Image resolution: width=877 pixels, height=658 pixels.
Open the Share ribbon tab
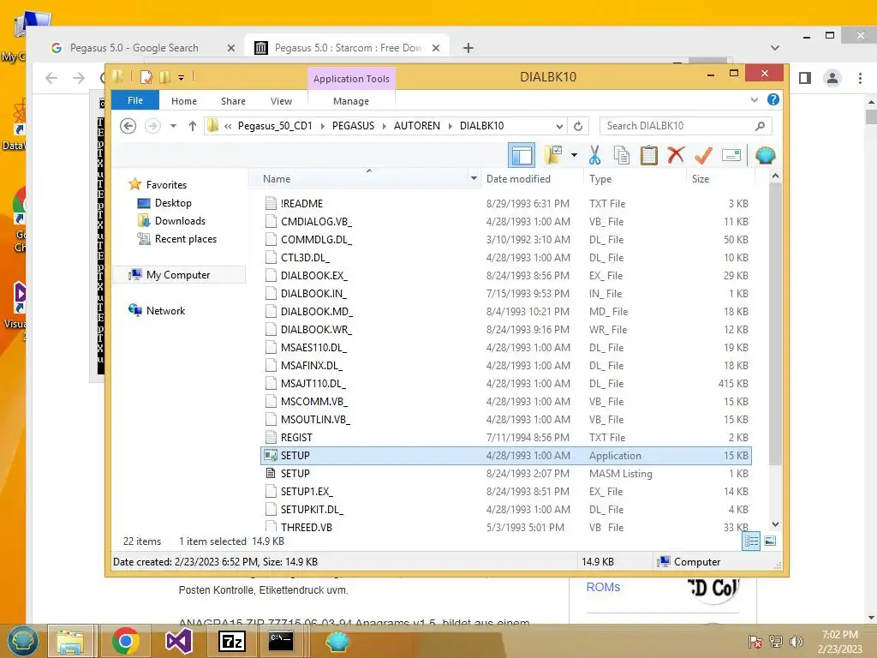coord(233,101)
